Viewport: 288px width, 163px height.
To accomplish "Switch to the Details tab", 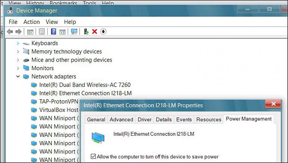I will (x=164, y=120).
